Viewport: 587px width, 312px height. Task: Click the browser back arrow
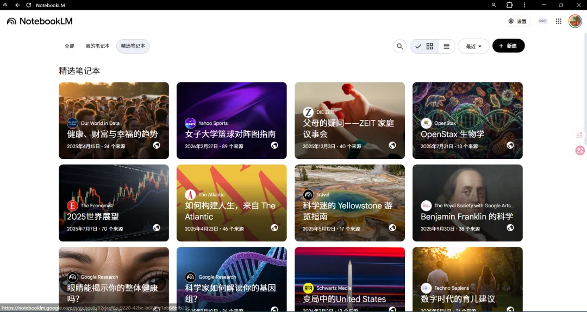click(17, 5)
